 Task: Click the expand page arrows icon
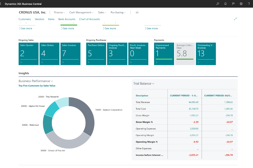point(235,19)
